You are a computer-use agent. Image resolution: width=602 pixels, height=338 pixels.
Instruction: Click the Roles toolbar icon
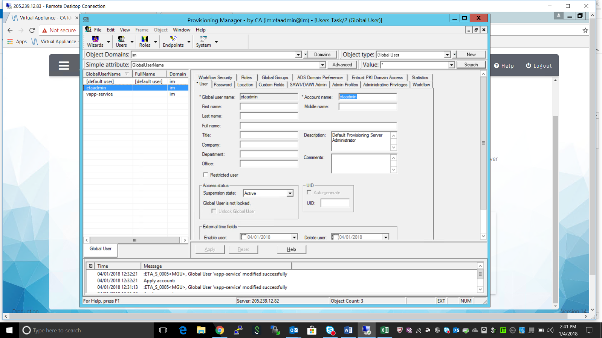click(145, 41)
